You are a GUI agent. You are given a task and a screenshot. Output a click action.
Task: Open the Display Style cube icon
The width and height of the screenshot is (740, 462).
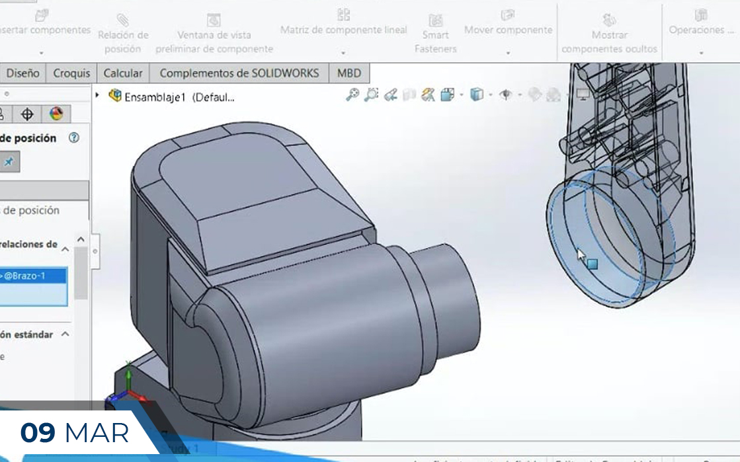477,95
